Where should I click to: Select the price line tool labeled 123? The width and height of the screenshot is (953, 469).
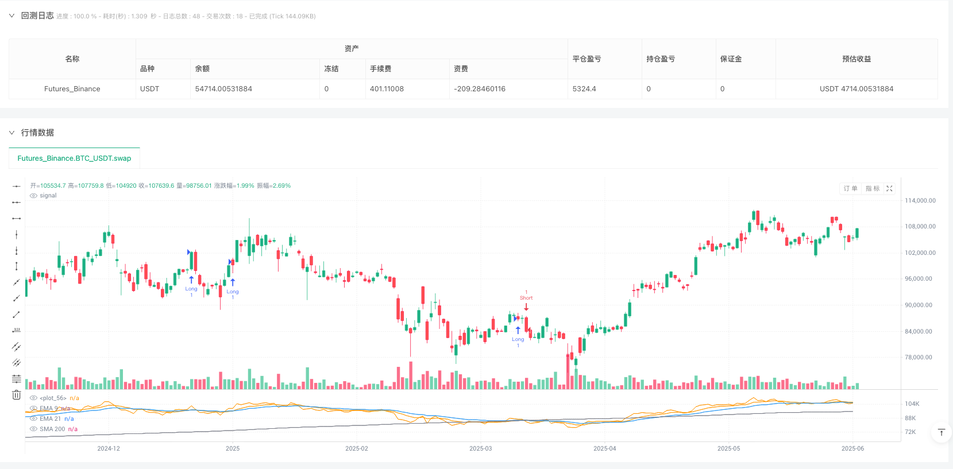(16, 331)
